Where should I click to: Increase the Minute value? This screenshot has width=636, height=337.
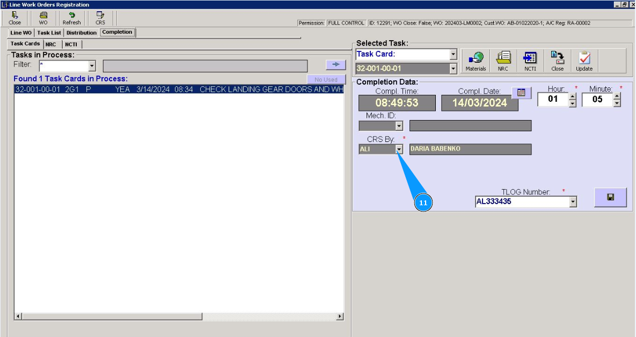tap(617, 96)
